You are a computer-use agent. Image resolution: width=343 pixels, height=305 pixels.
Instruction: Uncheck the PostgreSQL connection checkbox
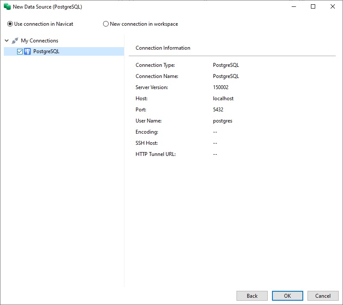click(x=20, y=51)
